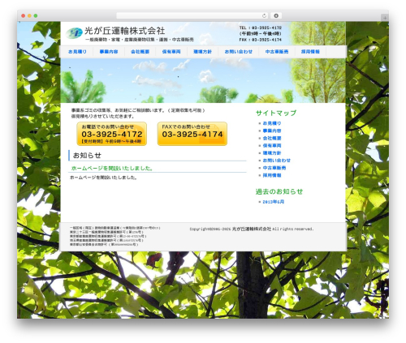Click 環境方針 in the サイトマップ sidebar

tap(272, 153)
